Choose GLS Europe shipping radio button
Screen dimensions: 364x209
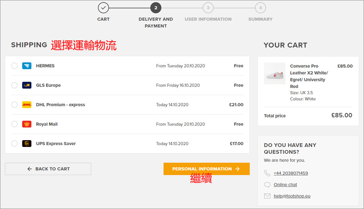pos(15,85)
